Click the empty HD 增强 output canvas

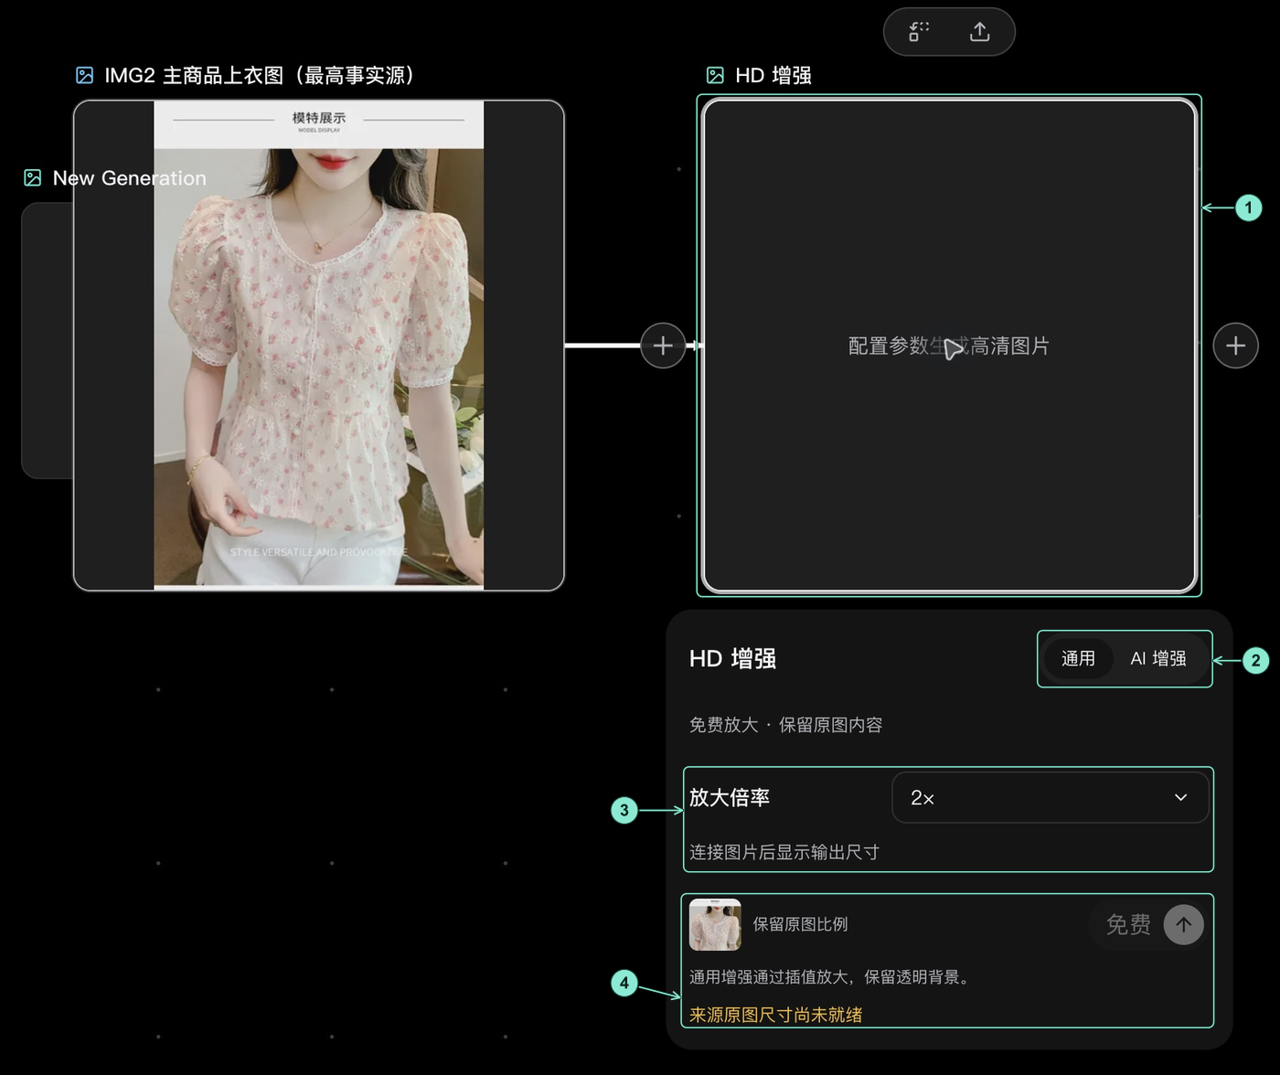949,346
